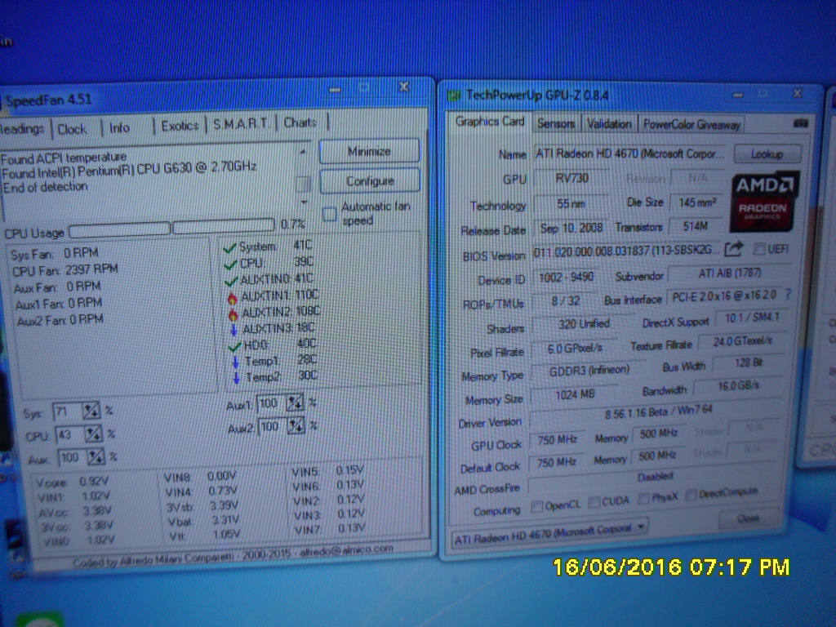Select the Graphics Card tab in GPU-Z
836x627 pixels.
(x=490, y=122)
